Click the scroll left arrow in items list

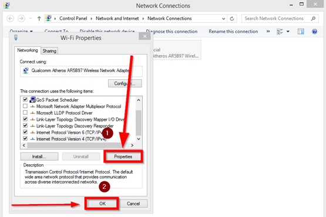[x=24, y=145]
